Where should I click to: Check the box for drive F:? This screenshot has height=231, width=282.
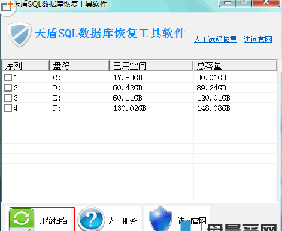[x=8, y=108]
